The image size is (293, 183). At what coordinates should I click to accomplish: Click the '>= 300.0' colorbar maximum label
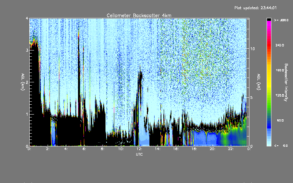[281, 20]
